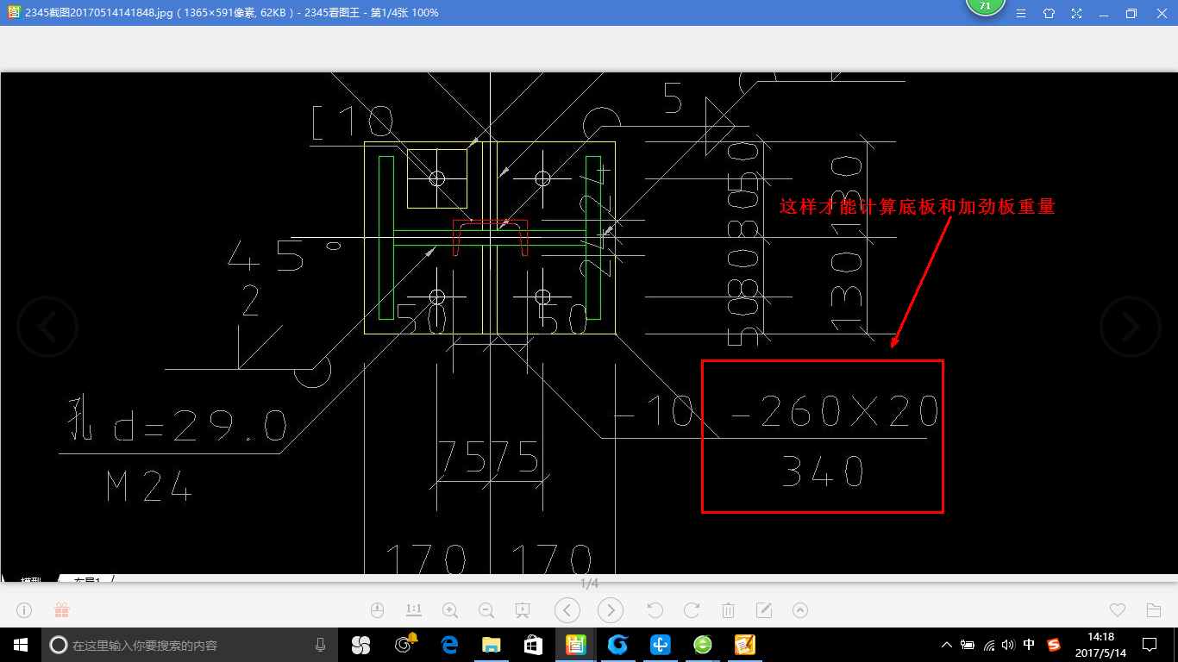
Task: Start the slideshow presentation
Action: point(523,610)
